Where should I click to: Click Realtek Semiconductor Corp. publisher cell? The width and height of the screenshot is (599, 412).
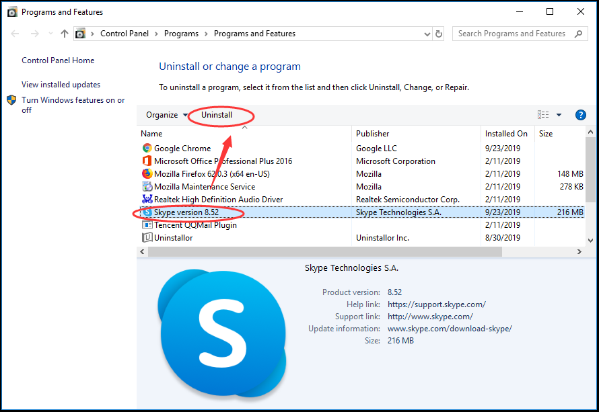(408, 199)
